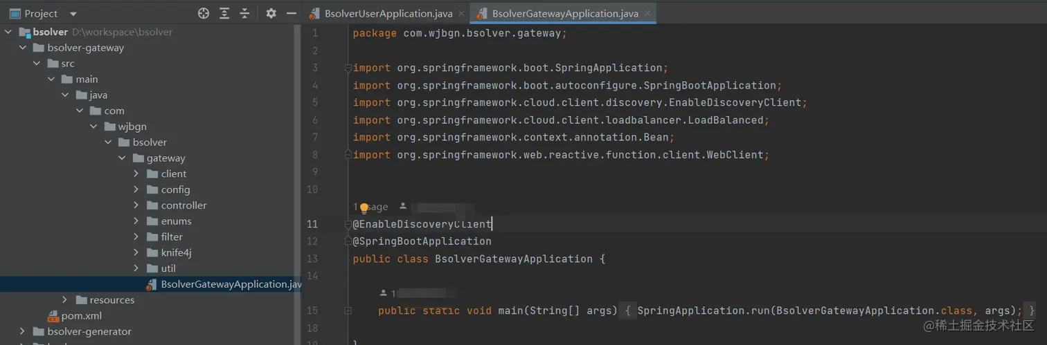The width and height of the screenshot is (1047, 345).
Task: Click the Project tool window title
Action: tap(42, 14)
